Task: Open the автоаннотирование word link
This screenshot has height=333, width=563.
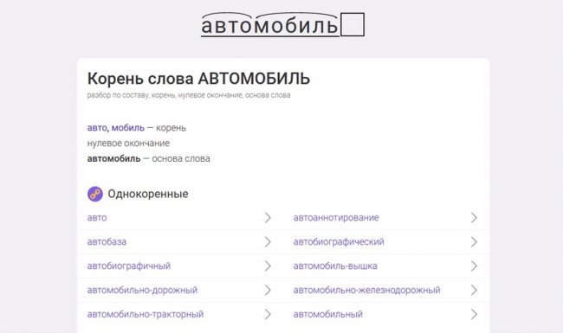Action: pyautogui.click(x=336, y=218)
